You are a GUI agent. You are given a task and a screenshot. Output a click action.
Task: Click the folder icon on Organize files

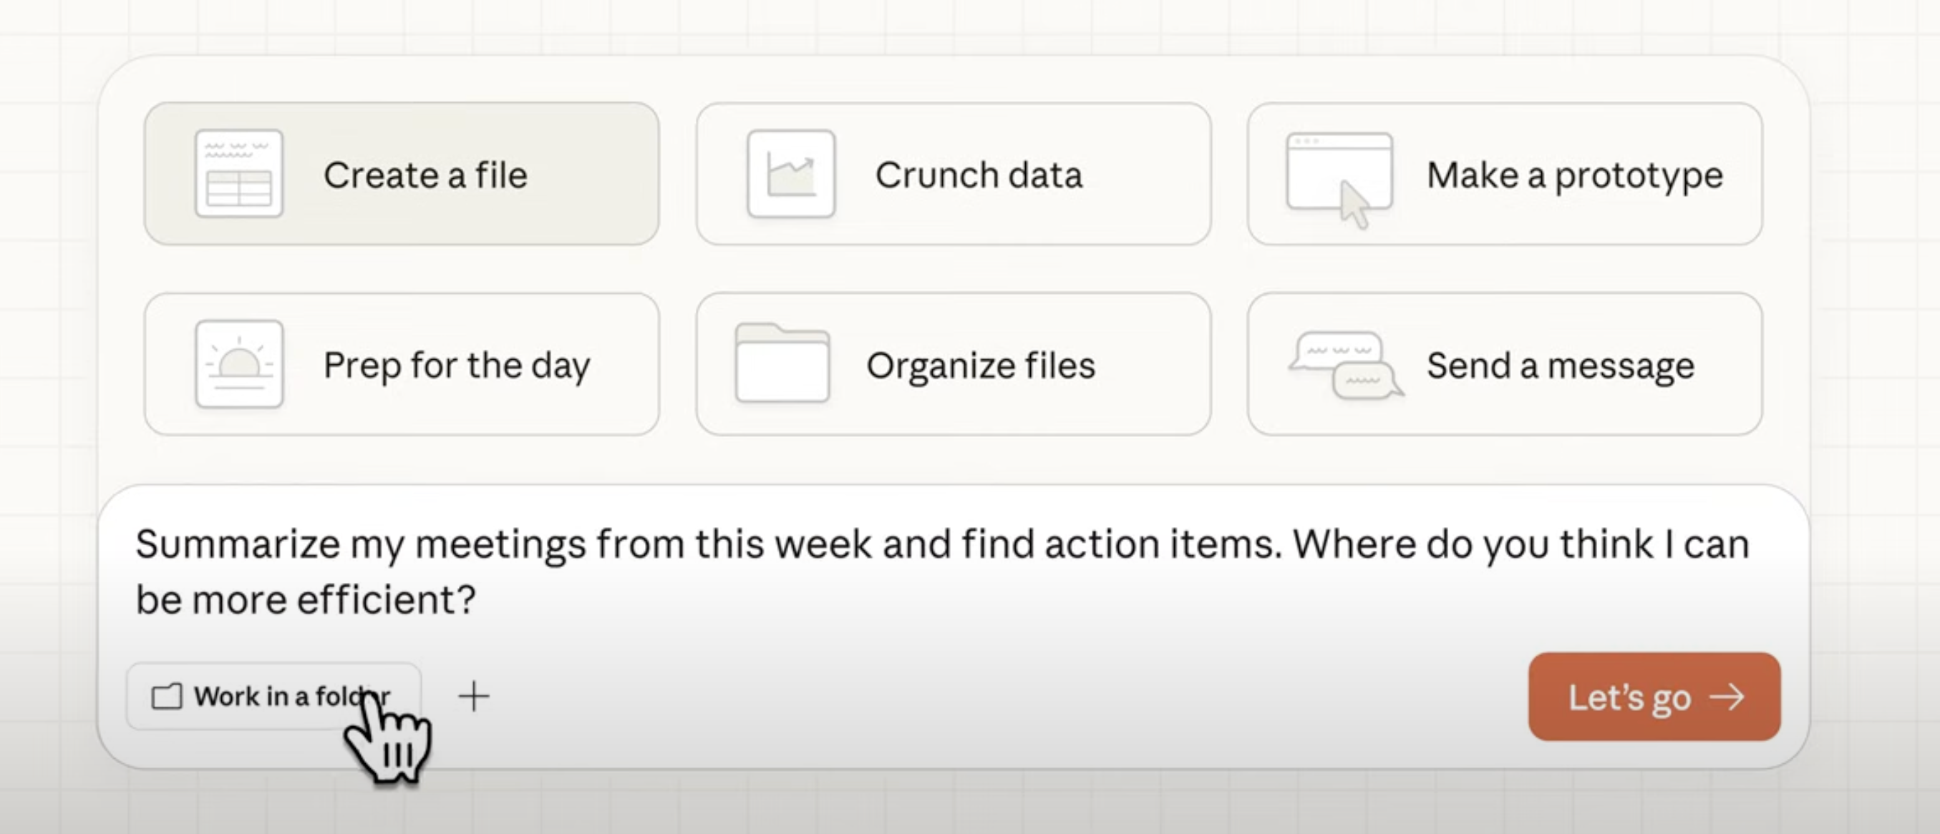(x=782, y=364)
